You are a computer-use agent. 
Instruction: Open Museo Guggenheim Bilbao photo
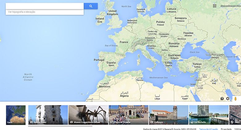[x=88, y=115]
